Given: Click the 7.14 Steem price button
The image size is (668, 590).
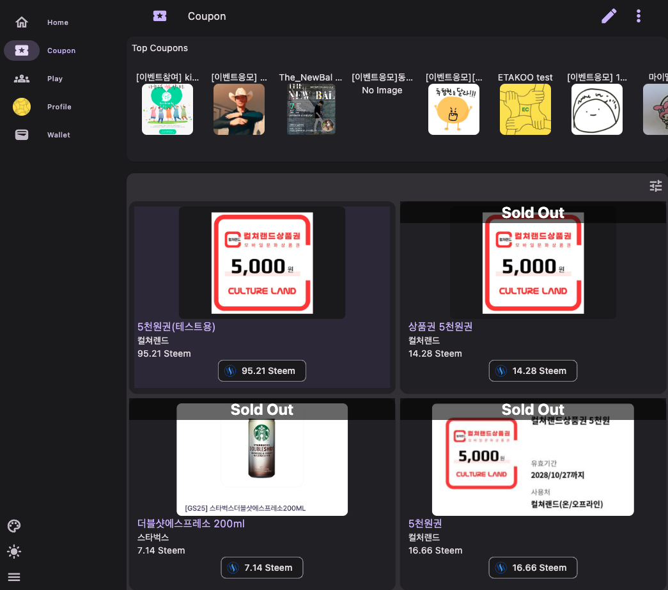Looking at the screenshot, I should 262,568.
